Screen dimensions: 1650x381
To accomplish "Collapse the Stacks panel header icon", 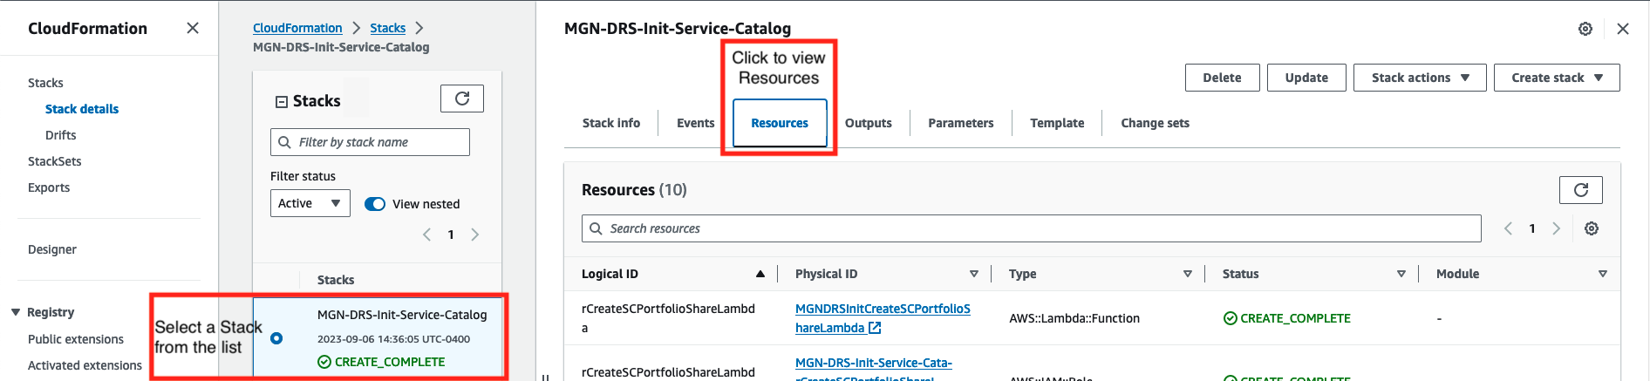I will 282,102.
